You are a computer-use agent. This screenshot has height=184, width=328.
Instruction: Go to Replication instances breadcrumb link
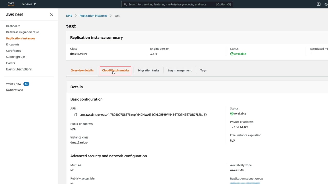(93, 16)
